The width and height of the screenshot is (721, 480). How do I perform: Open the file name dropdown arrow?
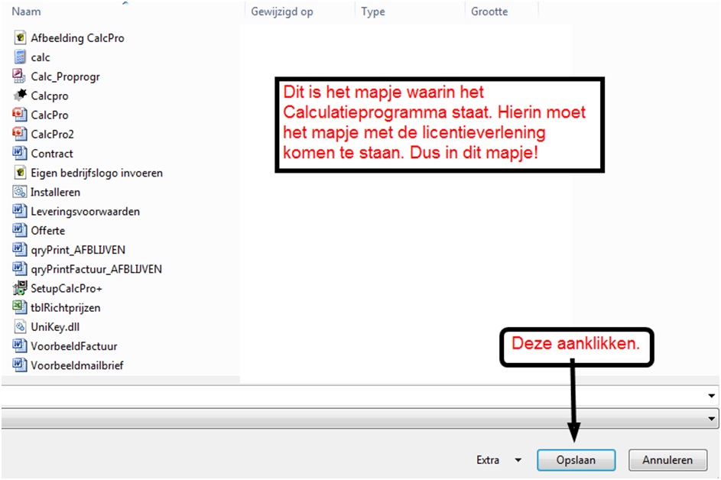click(x=712, y=395)
